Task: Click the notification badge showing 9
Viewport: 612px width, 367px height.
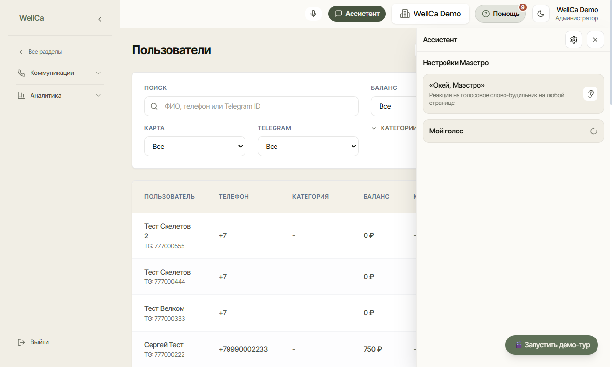Action: pyautogui.click(x=522, y=7)
